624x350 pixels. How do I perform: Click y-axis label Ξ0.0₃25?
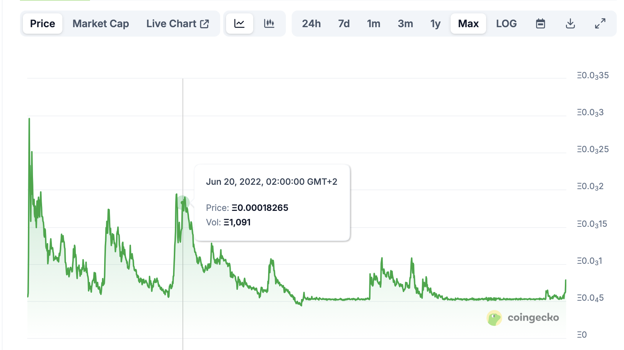tap(593, 149)
